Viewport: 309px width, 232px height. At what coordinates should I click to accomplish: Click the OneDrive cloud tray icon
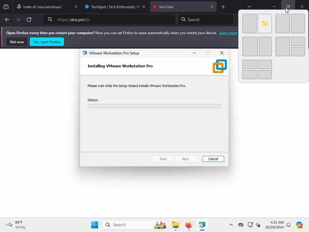pos(241,225)
